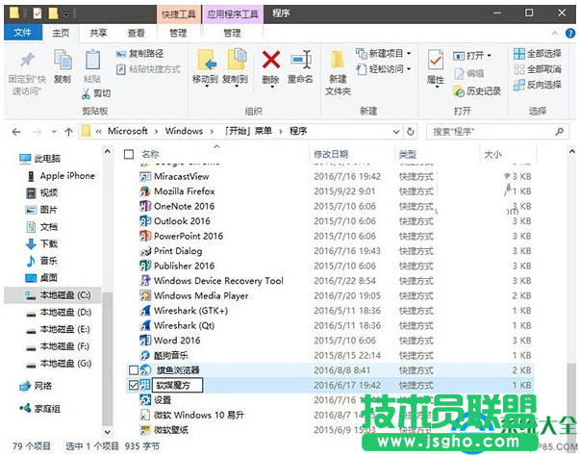Expand the address bar history dropdown
The width and height of the screenshot is (580, 457).
click(x=396, y=132)
